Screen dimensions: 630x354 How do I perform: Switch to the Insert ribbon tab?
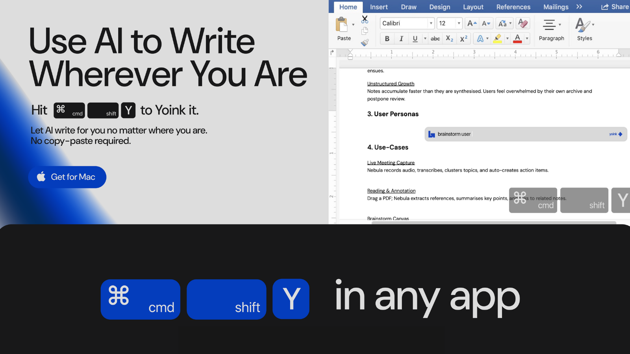pyautogui.click(x=378, y=7)
